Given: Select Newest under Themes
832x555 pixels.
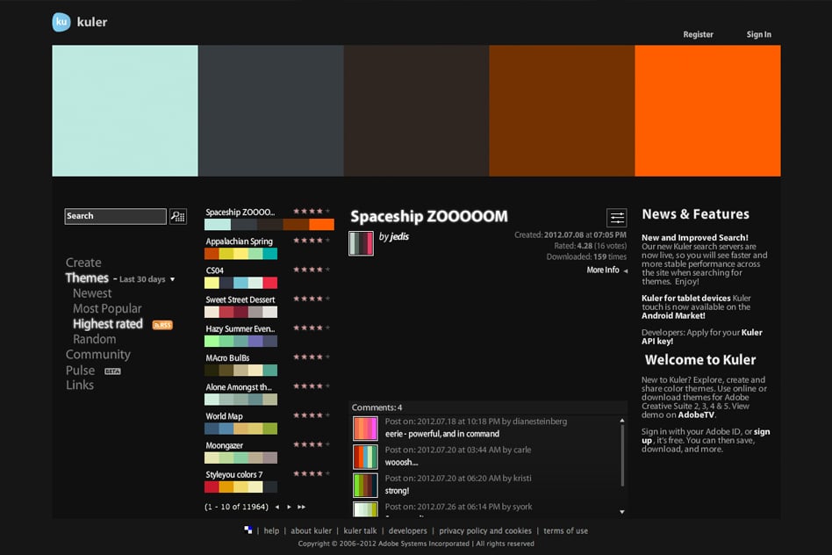Looking at the screenshot, I should (x=91, y=292).
